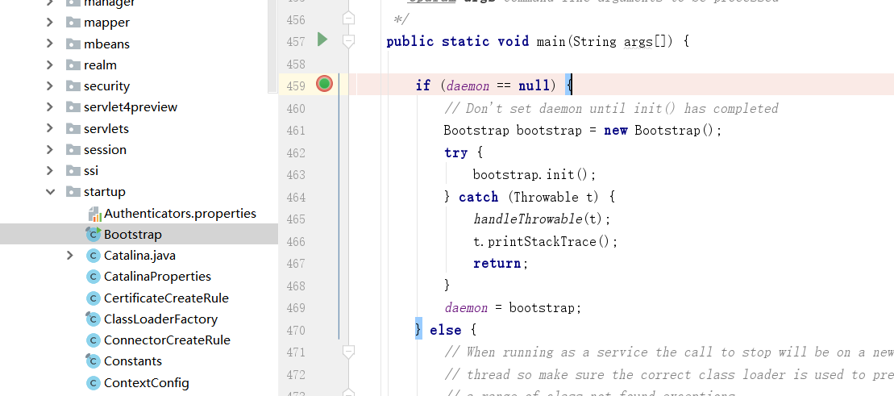This screenshot has height=396, width=894.
Task: Expand the servlet4preview folder
Action: [x=50, y=106]
